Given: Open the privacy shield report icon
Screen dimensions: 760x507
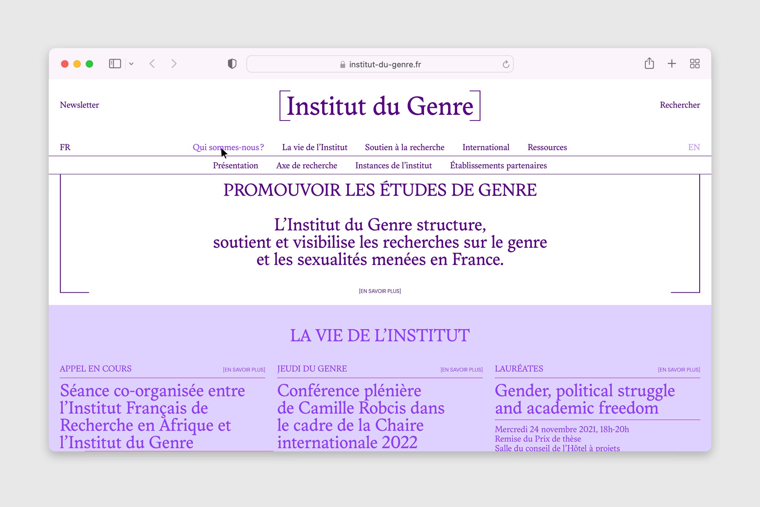Looking at the screenshot, I should click(232, 64).
